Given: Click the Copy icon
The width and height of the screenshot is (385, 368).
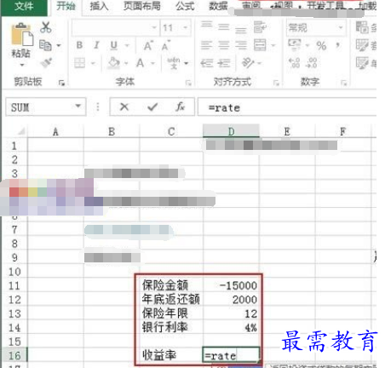Looking at the screenshot, I should [45, 45].
